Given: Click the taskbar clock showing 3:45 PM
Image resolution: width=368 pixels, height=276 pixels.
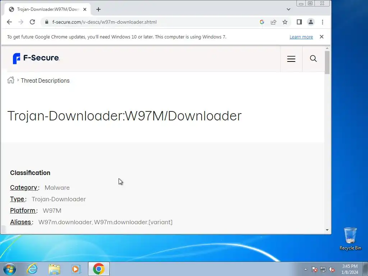Looking at the screenshot, I should click(x=350, y=269).
